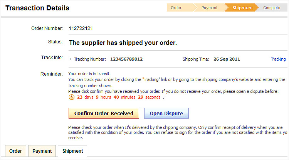Switch to the Order tab
This screenshot has height=160, width=289.
tap(15, 151)
